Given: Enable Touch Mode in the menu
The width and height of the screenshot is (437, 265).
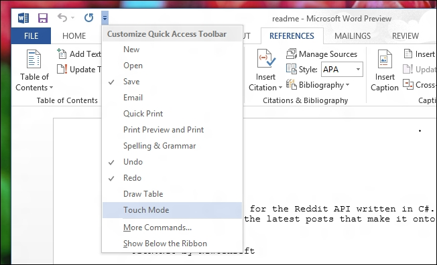Looking at the screenshot, I should coord(172,210).
